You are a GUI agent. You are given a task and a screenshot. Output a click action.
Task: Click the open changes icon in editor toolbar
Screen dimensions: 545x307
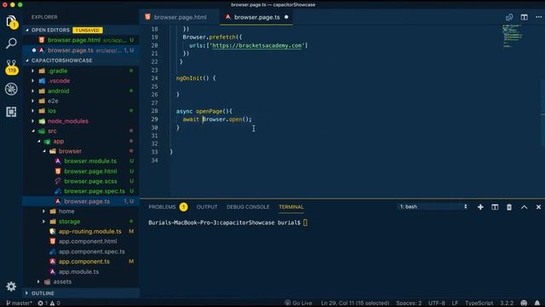pos(509,17)
